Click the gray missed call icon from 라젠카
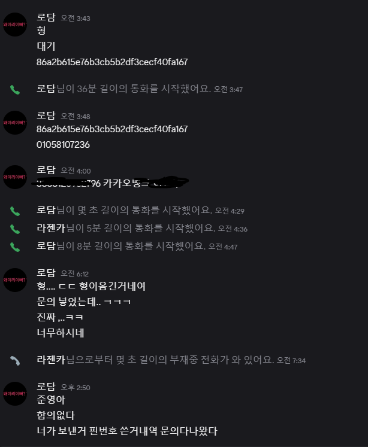 [15, 361]
